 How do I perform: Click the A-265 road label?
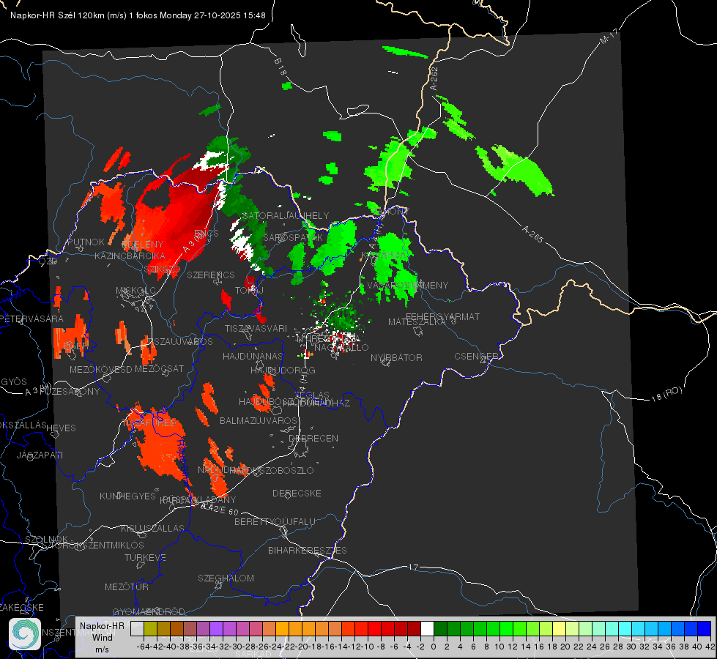tap(533, 234)
